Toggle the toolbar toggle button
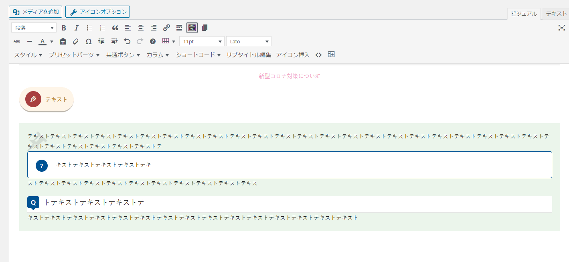Image resolution: width=569 pixels, height=262 pixels. 192,28
